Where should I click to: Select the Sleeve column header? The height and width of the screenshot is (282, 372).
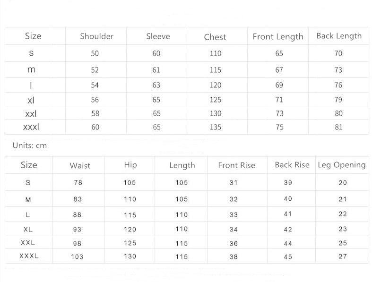coord(158,36)
